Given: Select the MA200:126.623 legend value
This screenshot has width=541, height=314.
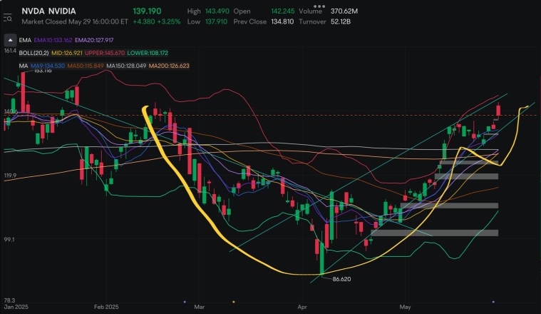Looking at the screenshot, I should click(169, 66).
